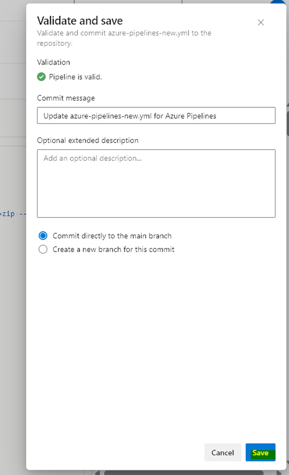Click the right arrow of the bottom scrollbar

[279, 472]
